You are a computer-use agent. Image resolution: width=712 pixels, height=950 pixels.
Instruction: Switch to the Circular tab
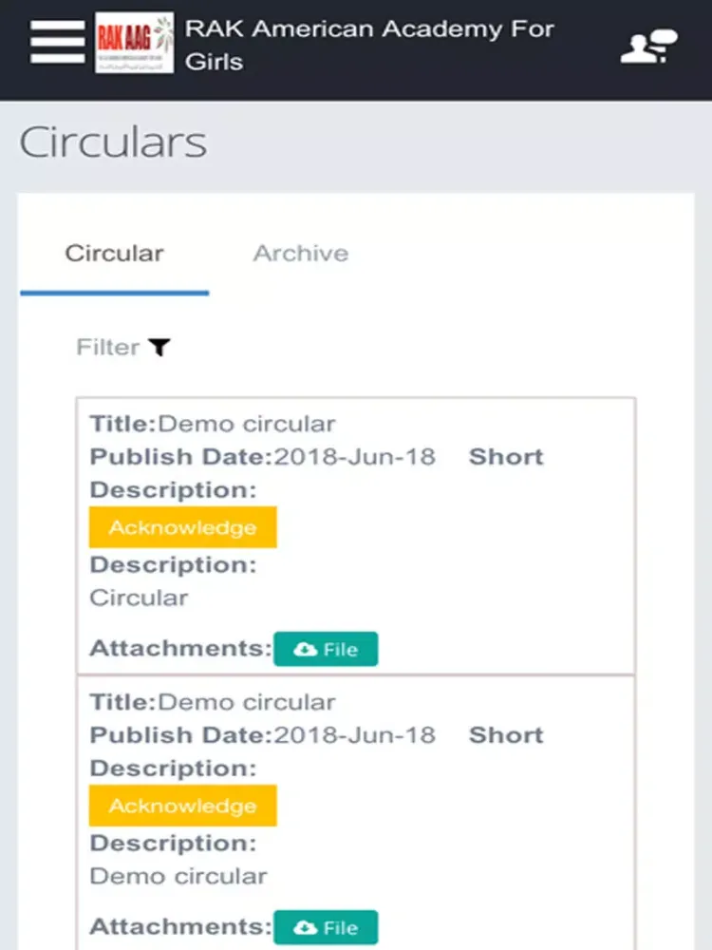click(x=115, y=254)
